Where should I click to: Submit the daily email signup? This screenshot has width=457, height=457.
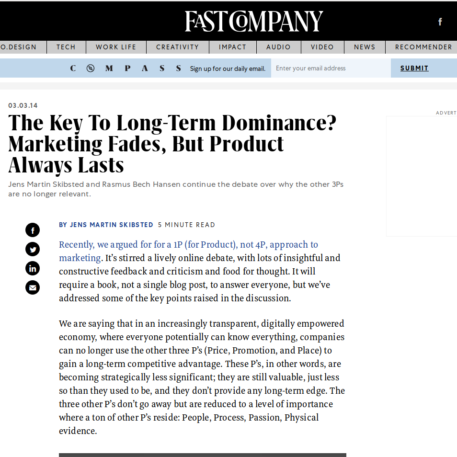coord(414,68)
